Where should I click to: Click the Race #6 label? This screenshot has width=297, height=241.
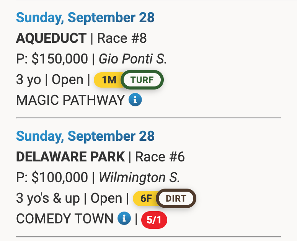[160, 157]
